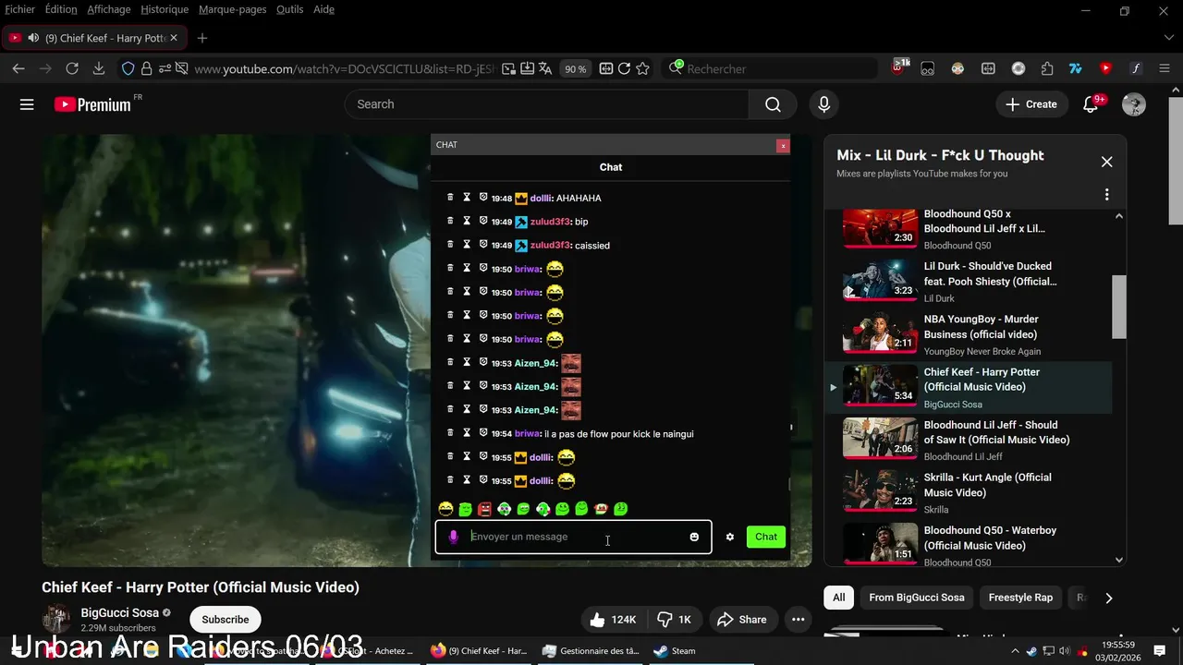Screen dimensions: 1183x665
Task: Play 'NBA YoungBoy - Murder Business' from playlist
Action: [x=969, y=333]
